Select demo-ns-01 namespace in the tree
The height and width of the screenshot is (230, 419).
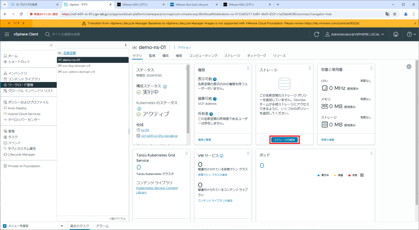point(93,60)
